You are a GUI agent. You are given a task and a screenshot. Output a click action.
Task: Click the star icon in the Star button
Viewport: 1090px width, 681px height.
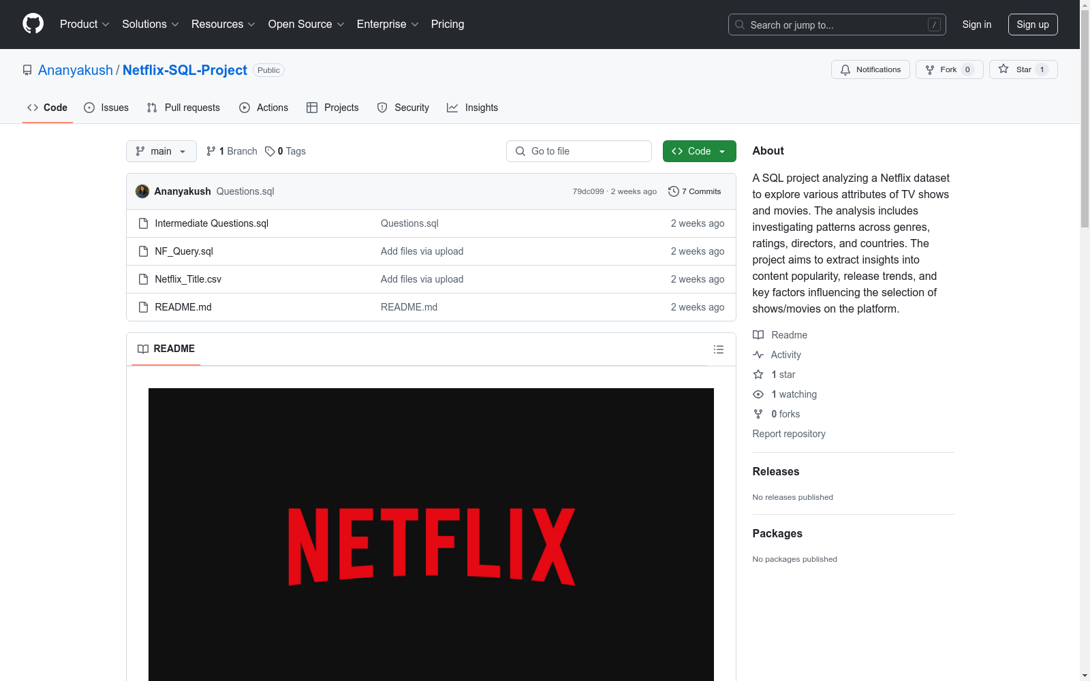point(1003,69)
